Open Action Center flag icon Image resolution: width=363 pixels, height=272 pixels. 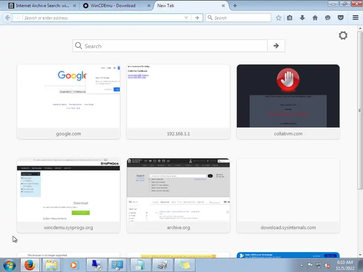pyautogui.click(x=310, y=265)
